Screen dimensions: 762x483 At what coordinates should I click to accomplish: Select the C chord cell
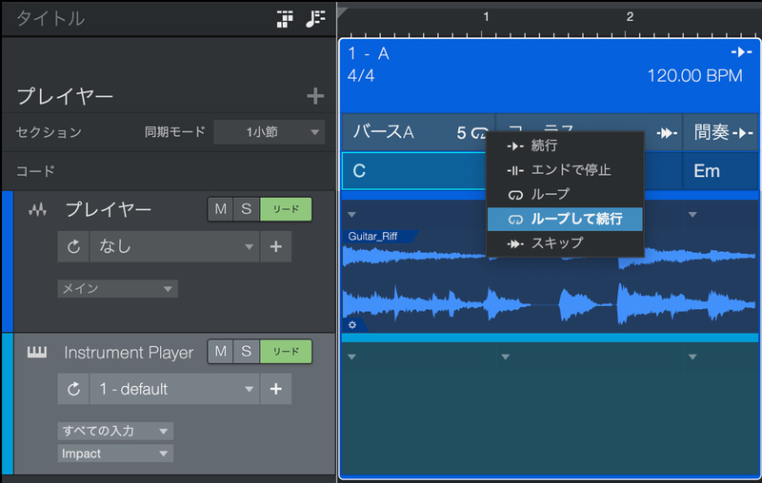[414, 171]
